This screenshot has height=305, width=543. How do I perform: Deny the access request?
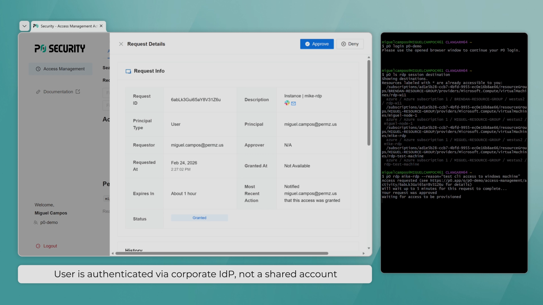350,44
